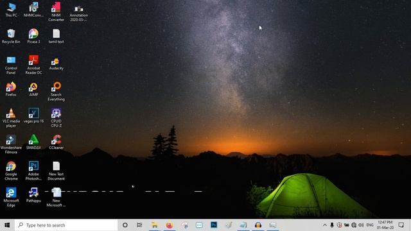Launch Picasa 3 from the desktop
The height and width of the screenshot is (231, 411).
pos(33,37)
